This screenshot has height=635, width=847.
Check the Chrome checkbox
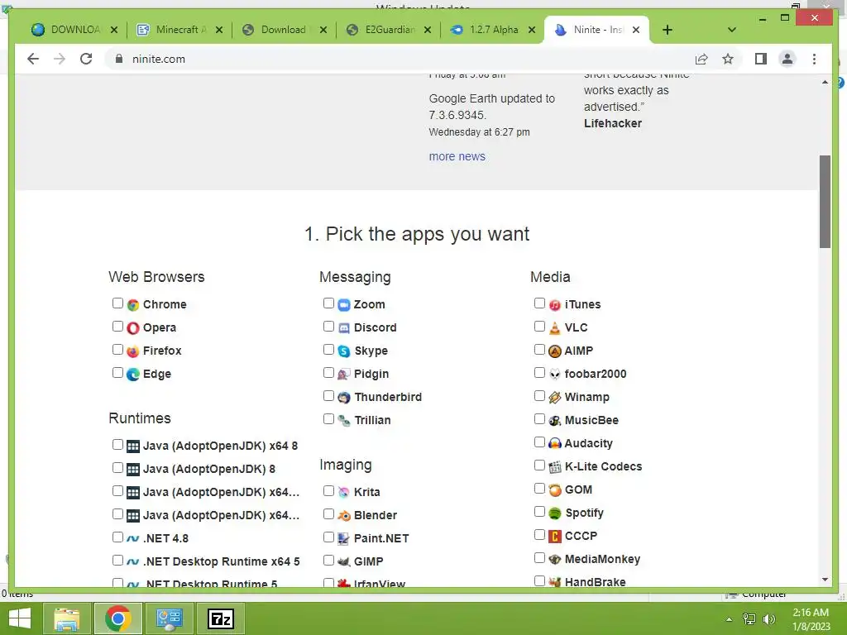(x=117, y=303)
